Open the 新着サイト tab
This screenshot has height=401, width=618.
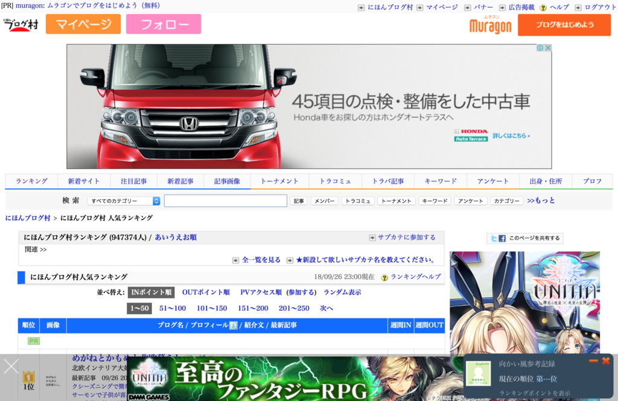(x=83, y=181)
